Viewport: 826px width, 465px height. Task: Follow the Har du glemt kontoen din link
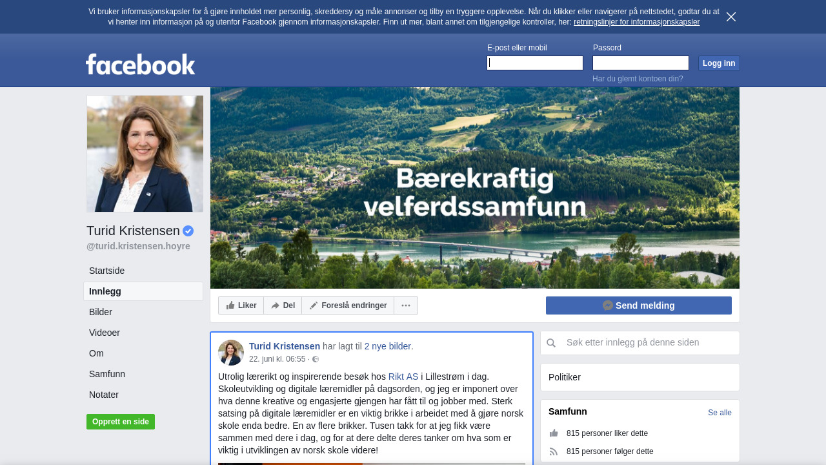[x=638, y=79]
